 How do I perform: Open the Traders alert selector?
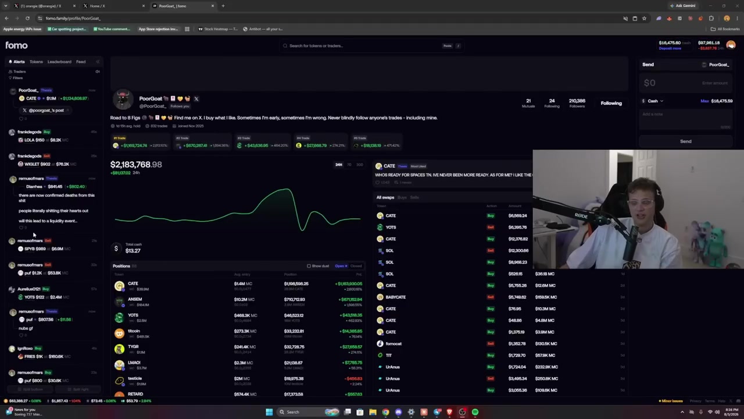[17, 72]
